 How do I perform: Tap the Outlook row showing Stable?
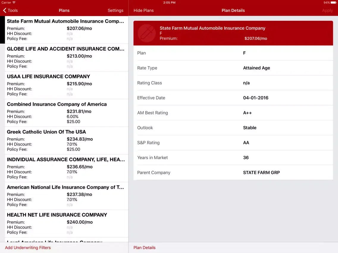[233, 128]
